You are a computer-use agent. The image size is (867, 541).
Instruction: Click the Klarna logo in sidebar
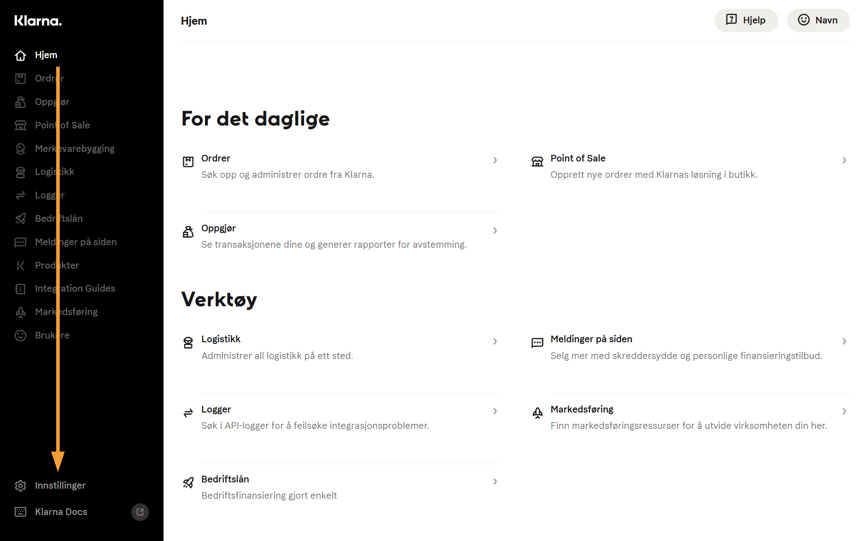click(38, 21)
